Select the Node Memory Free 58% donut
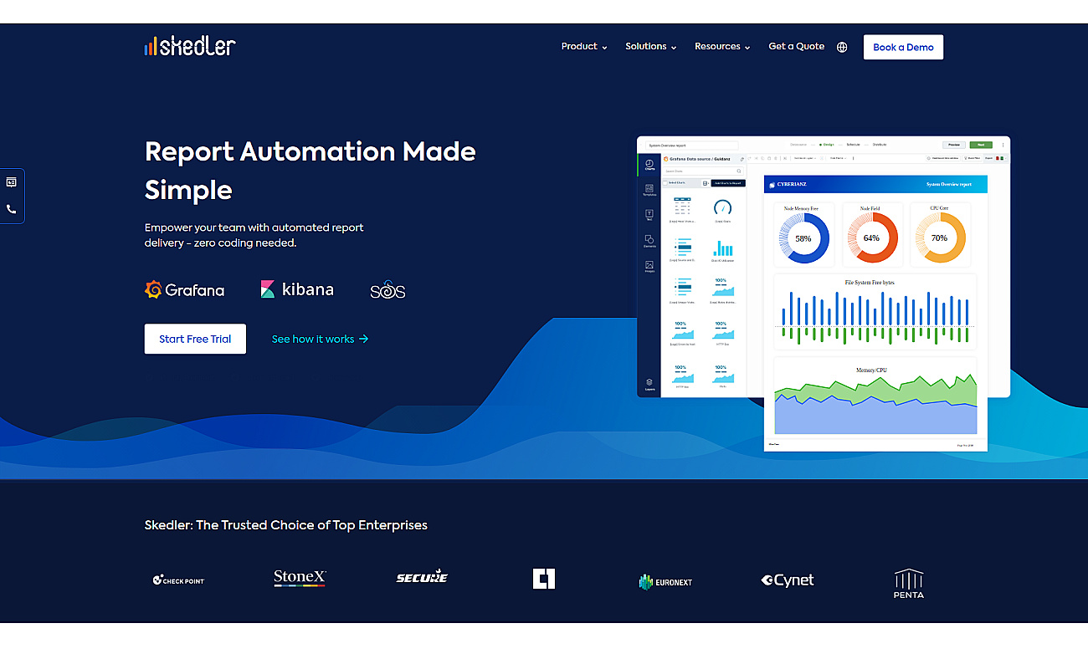The image size is (1088, 659). [803, 238]
